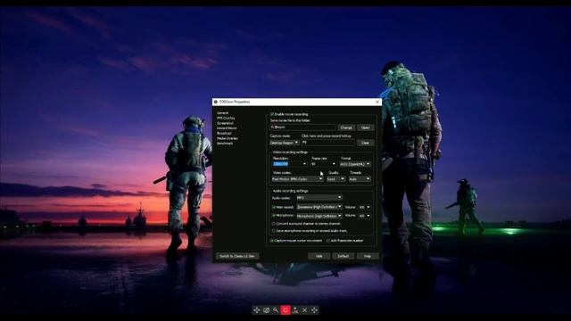Open the Main sound Volume dropdown

[364, 207]
